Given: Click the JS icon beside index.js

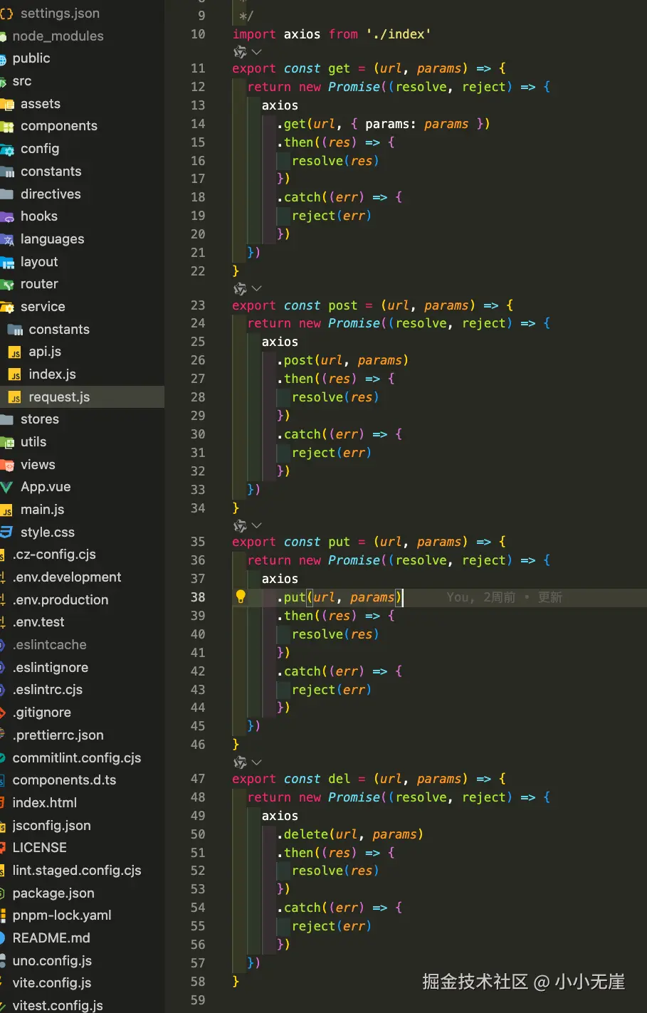Looking at the screenshot, I should coord(15,375).
